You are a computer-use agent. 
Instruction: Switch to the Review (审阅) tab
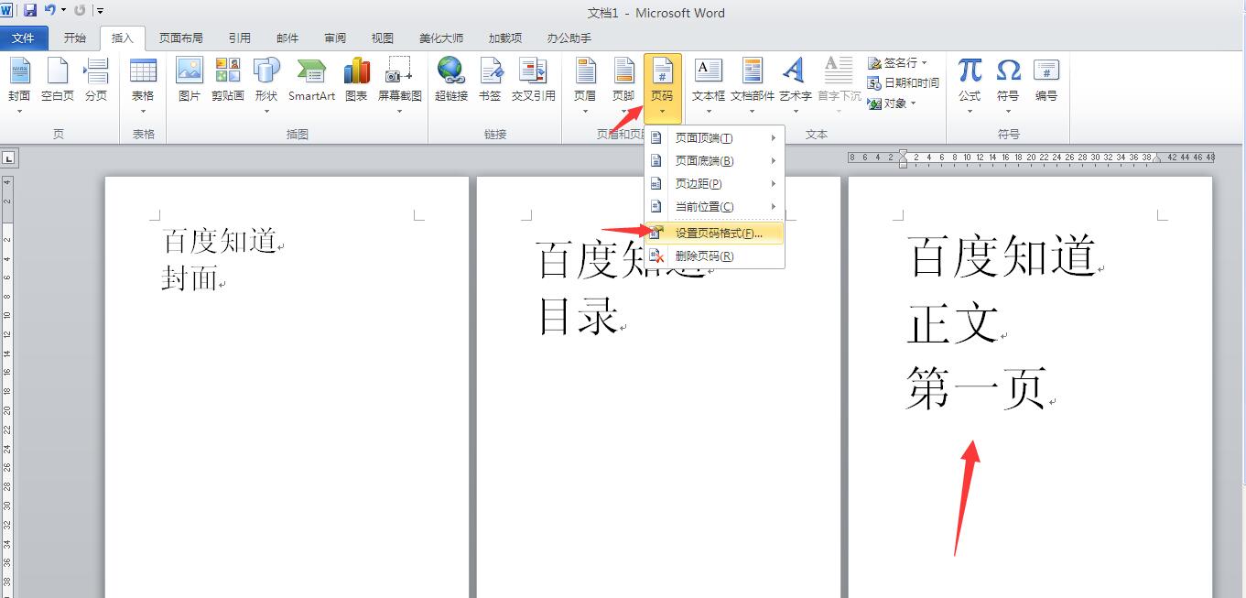[x=335, y=38]
